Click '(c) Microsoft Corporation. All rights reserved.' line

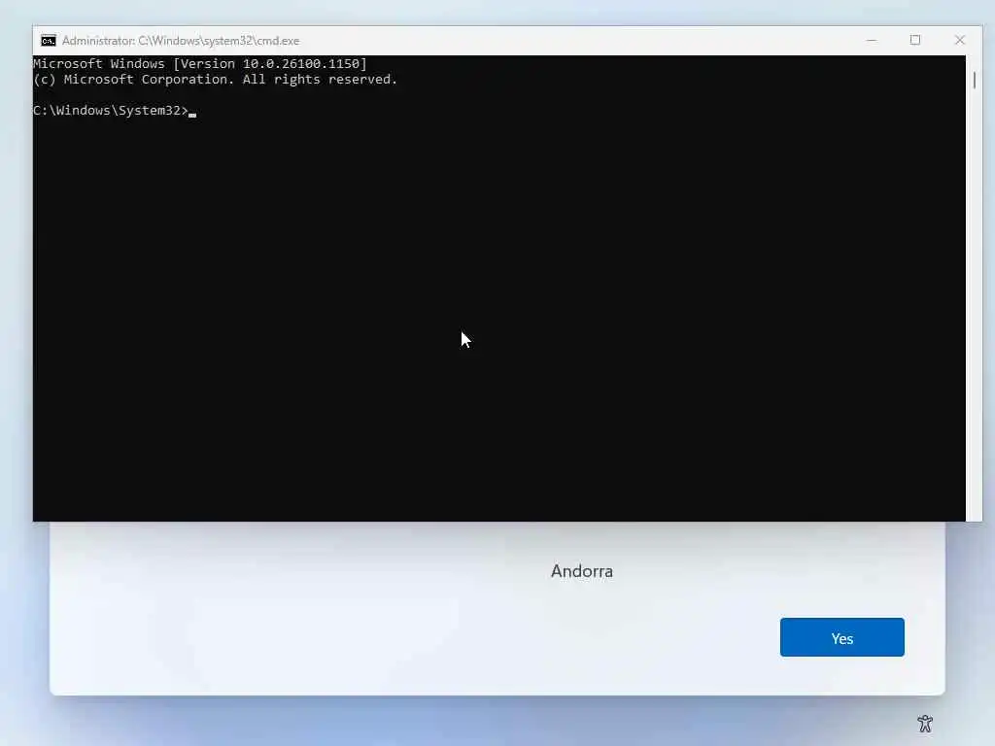tap(215, 80)
